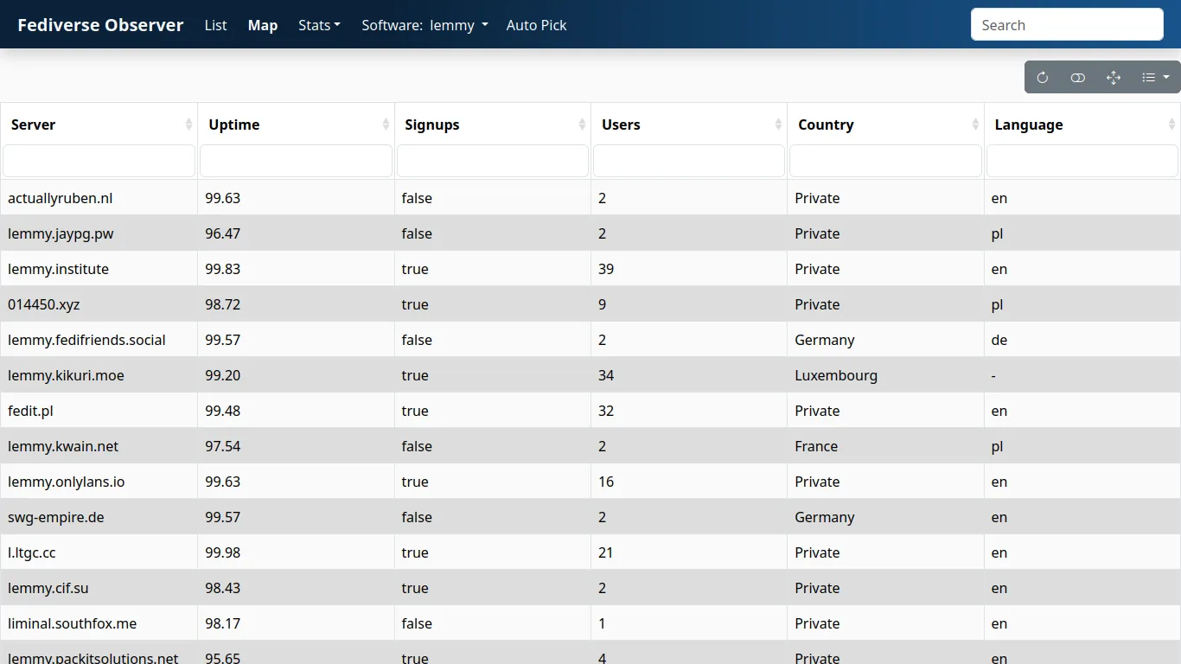Switch to the Map view
The height and width of the screenshot is (664, 1181).
click(262, 25)
